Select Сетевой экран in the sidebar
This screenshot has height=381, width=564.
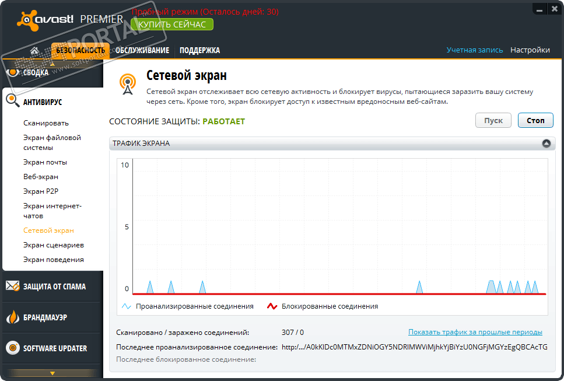(x=48, y=230)
